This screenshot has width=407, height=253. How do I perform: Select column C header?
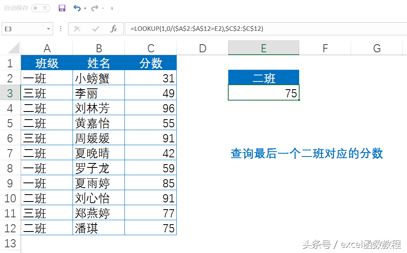point(151,48)
